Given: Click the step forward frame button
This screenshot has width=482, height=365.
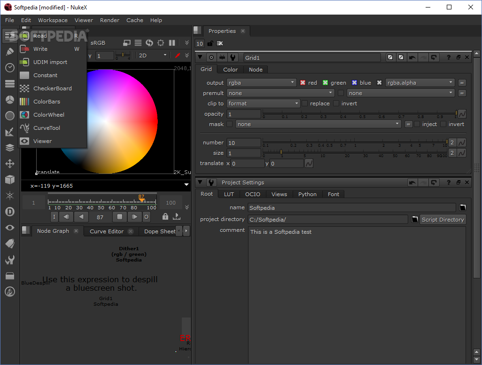Looking at the screenshot, I should coord(134,217).
